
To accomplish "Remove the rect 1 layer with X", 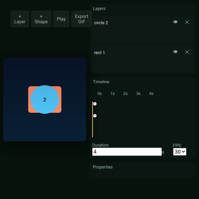I will tap(187, 52).
